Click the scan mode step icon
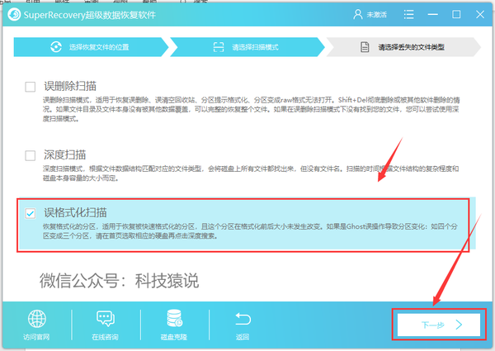This screenshot has height=351, width=495. tap(219, 47)
